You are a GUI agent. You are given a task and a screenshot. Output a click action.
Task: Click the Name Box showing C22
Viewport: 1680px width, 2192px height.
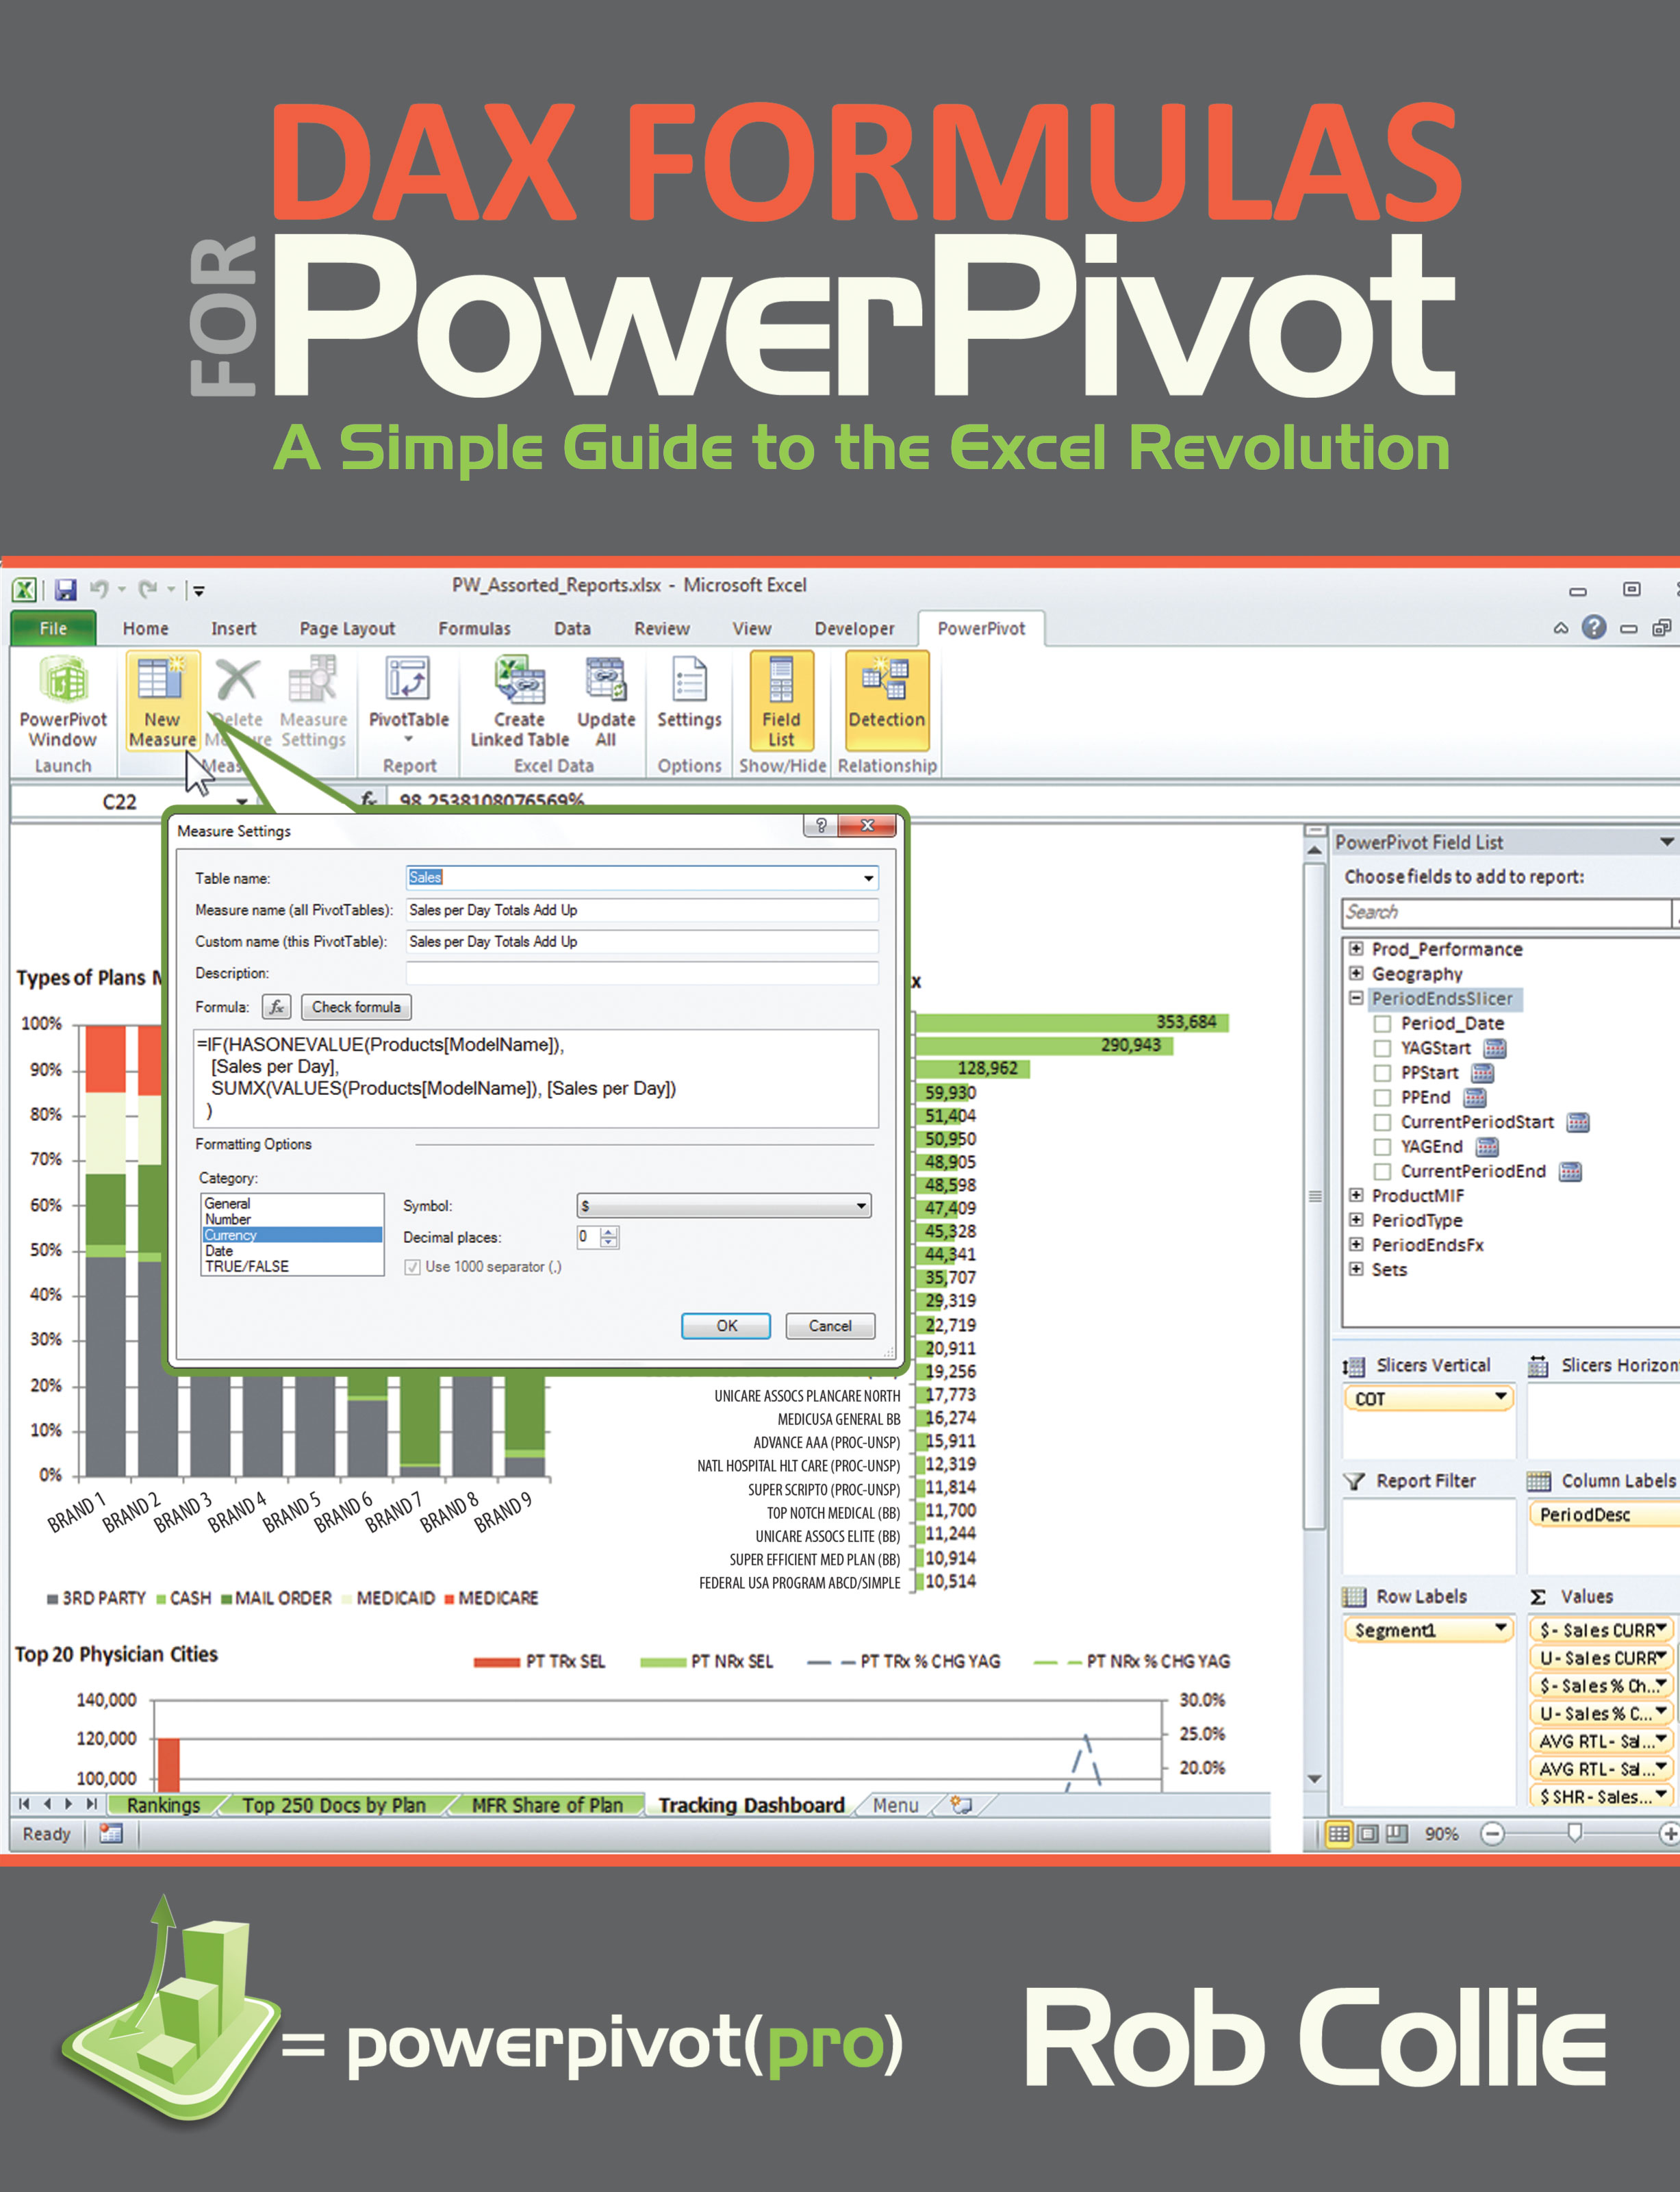[120, 802]
